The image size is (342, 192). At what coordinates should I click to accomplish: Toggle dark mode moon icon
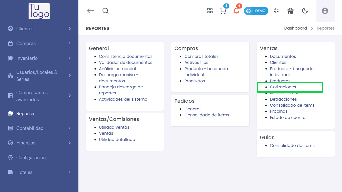click(x=305, y=11)
